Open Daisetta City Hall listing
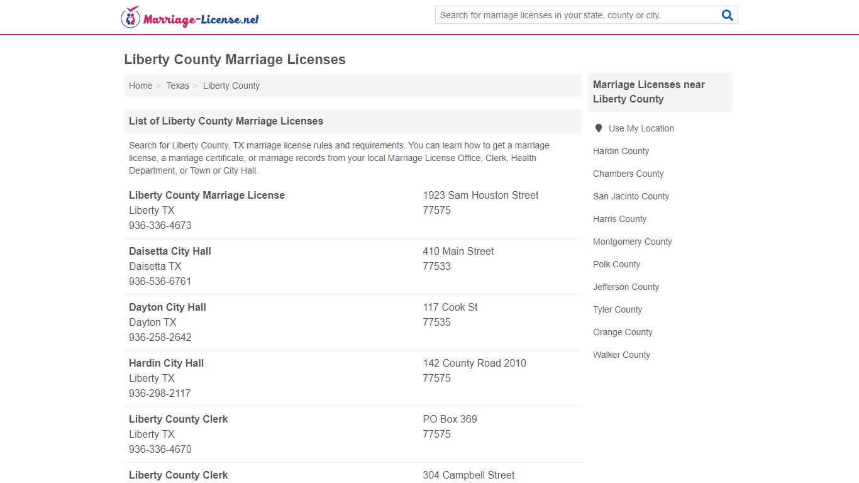Viewport: 859px width, 483px height. pos(170,251)
